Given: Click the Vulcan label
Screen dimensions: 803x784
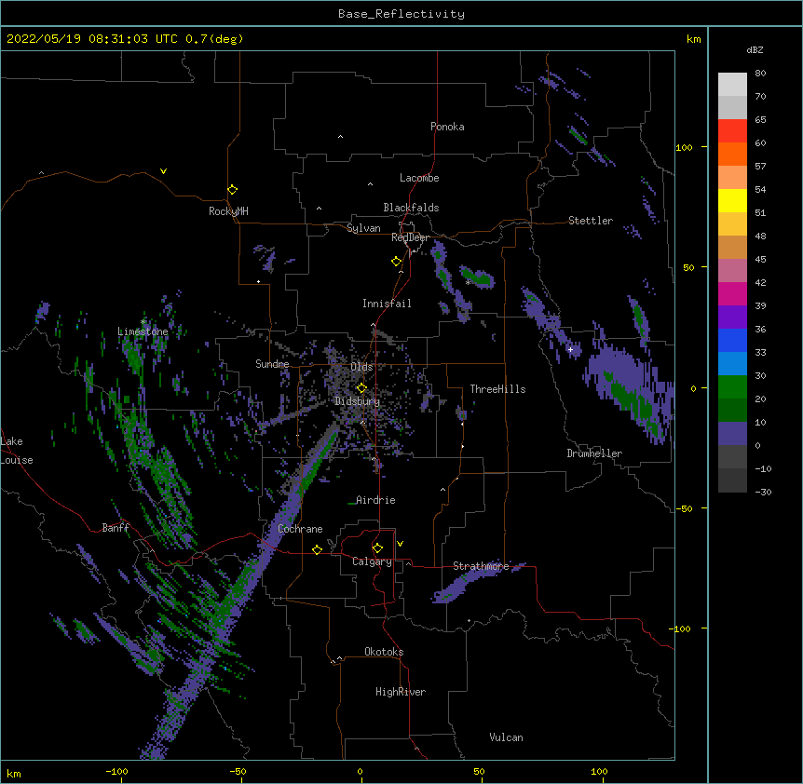Looking at the screenshot, I should click(x=506, y=737).
